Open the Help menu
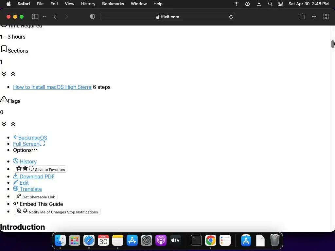Screen dimensions: 335x251 (x=158, y=4)
